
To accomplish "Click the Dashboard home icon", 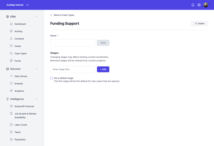I will pyautogui.click(x=11, y=24).
